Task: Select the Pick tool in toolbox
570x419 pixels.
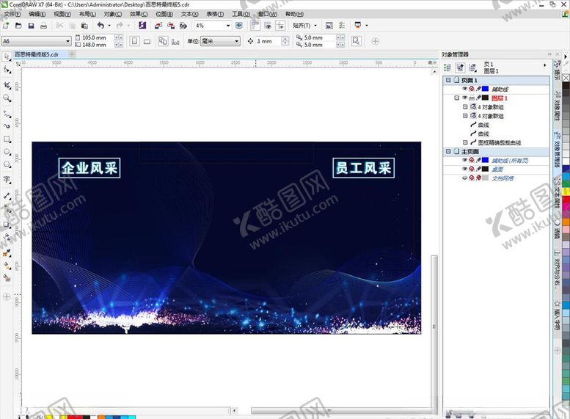Action: click(x=7, y=56)
